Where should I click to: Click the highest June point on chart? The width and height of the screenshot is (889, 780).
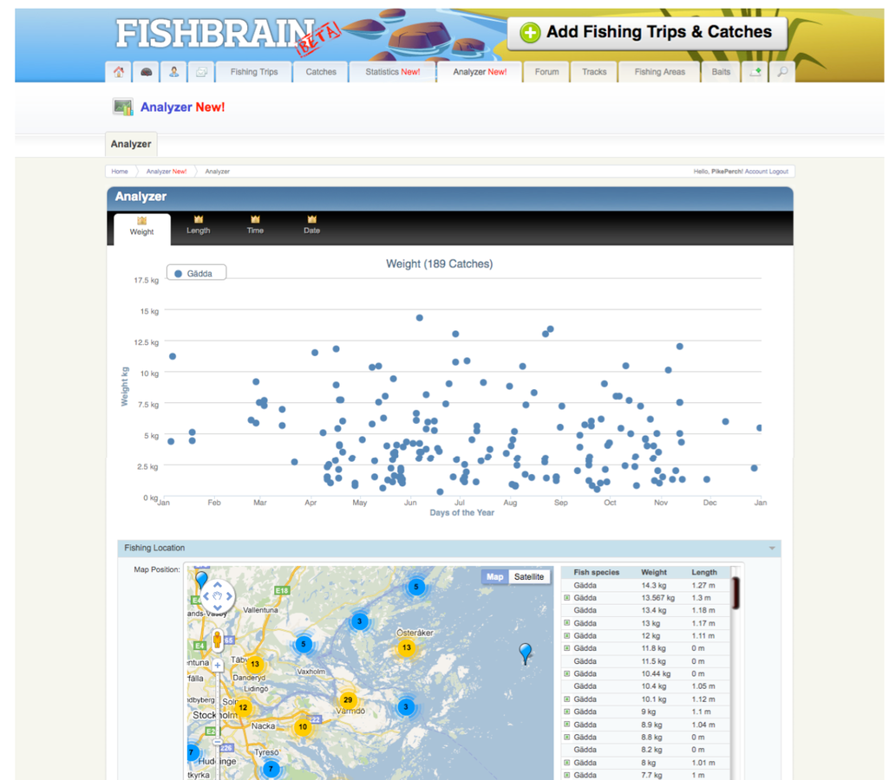[x=420, y=318]
